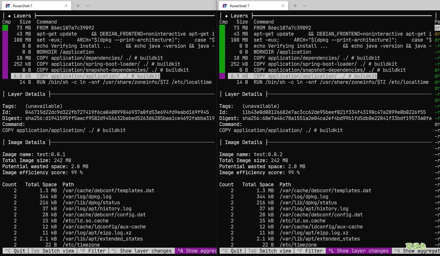This screenshot has height=256, width=440.
Task: Select the FROM 06ec107a7c39092 layer row
Action: 66,28
